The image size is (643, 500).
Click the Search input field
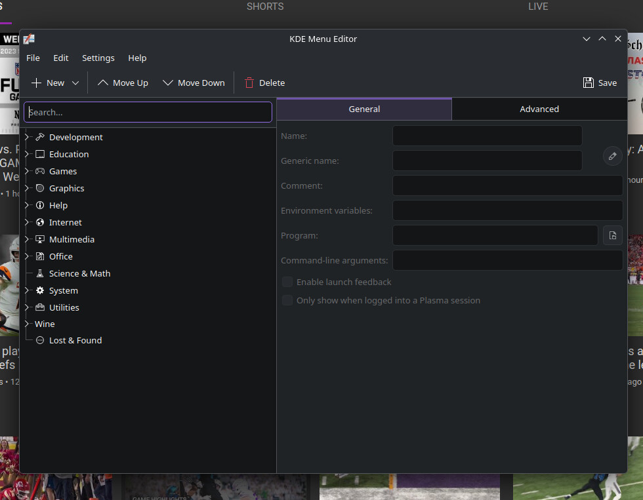point(148,112)
